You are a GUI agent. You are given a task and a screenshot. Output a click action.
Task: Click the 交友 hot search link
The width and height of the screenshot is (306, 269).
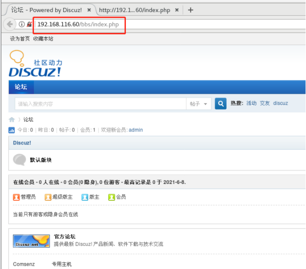pos(265,103)
